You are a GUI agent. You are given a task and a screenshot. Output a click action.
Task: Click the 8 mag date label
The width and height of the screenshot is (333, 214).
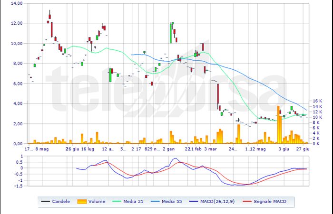[42, 149]
